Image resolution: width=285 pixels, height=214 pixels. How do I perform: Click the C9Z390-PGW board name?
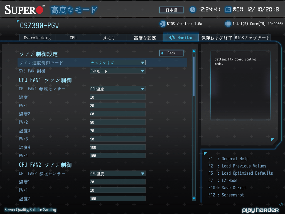click(x=39, y=26)
